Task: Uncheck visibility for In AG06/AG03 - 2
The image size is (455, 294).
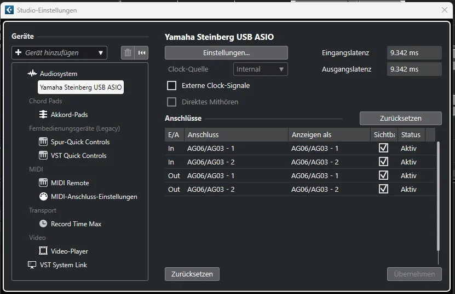Action: coord(383,162)
